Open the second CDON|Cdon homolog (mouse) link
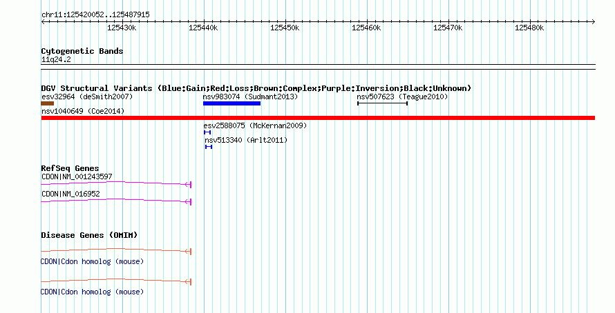 point(92,292)
